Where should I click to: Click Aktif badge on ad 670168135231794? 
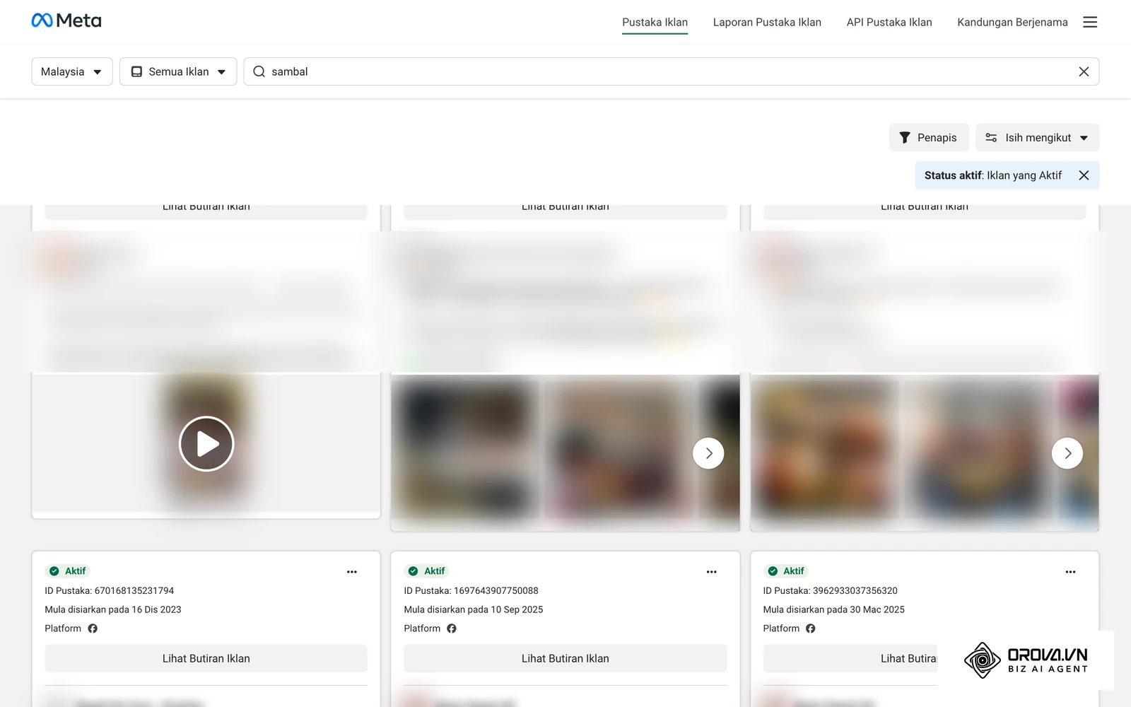coord(68,571)
